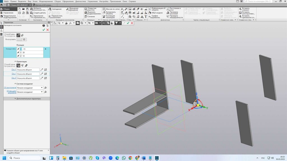Click the paperclip placement method icon
The image size is (287, 161).
[22, 35]
